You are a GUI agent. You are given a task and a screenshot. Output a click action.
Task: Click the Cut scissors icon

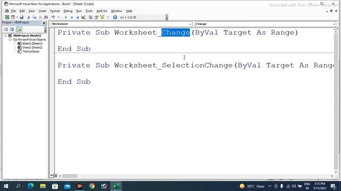coord(28,17)
